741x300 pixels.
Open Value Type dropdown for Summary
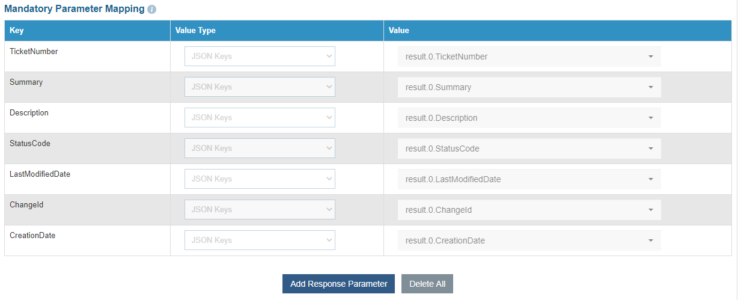tap(260, 87)
